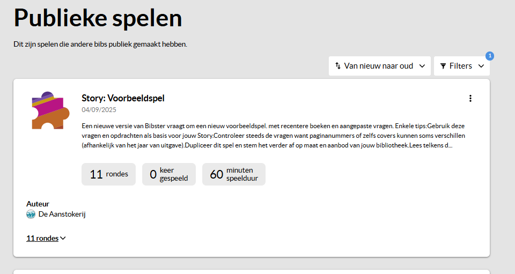This screenshot has height=274, width=515.
Task: Open the Story: Voorbeeldspel game title
Action: pos(123,98)
